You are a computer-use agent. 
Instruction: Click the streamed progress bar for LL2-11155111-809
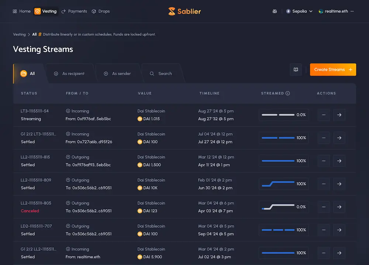coord(278,184)
